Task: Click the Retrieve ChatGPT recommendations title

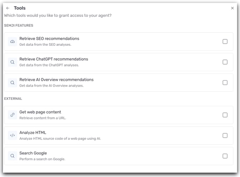Action: [53, 59]
